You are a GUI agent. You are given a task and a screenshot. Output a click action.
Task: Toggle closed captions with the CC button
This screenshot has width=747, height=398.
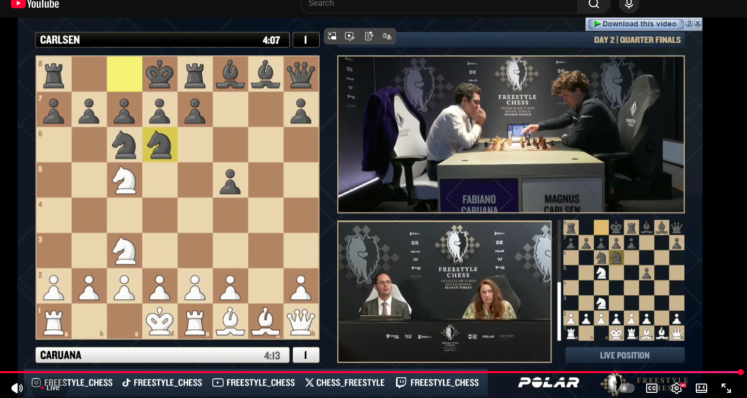tap(652, 388)
